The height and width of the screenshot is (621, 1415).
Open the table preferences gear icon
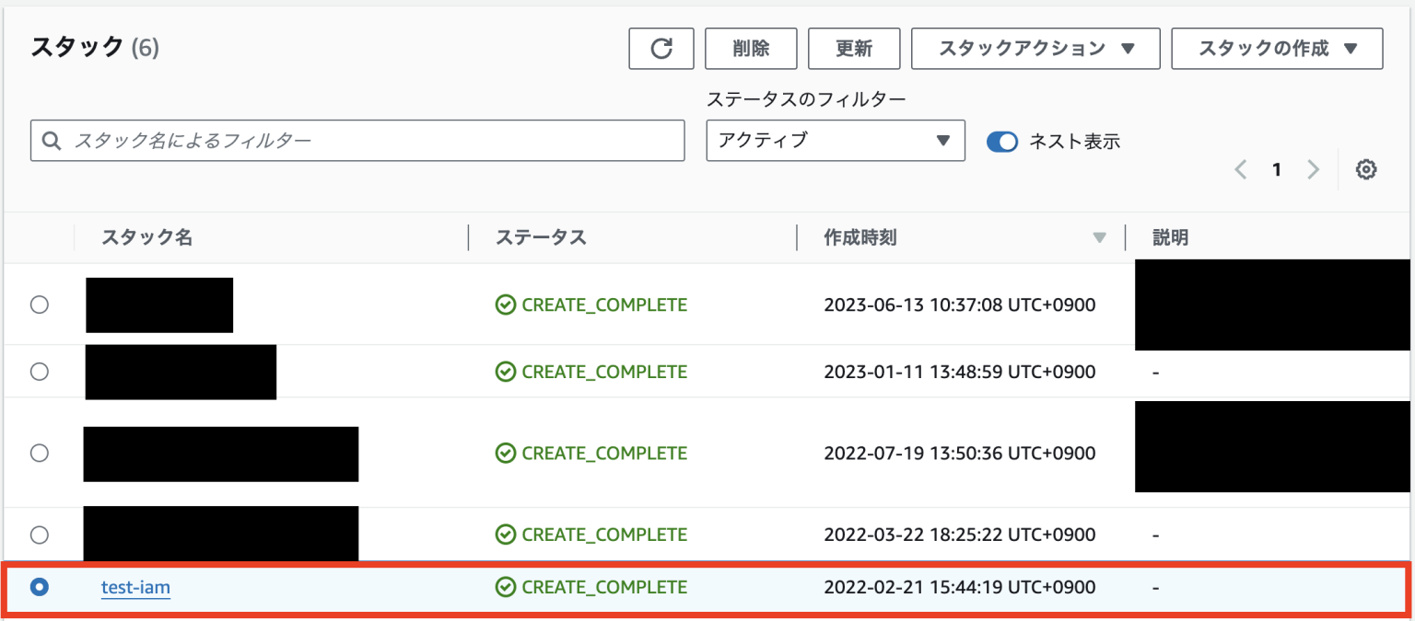pyautogui.click(x=1366, y=169)
